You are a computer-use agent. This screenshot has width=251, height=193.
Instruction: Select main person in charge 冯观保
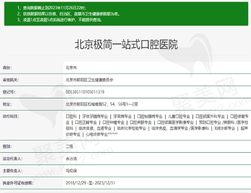pyautogui.click(x=71, y=171)
